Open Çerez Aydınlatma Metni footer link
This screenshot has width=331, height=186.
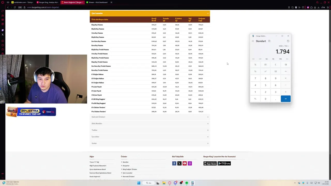[x=97, y=169]
